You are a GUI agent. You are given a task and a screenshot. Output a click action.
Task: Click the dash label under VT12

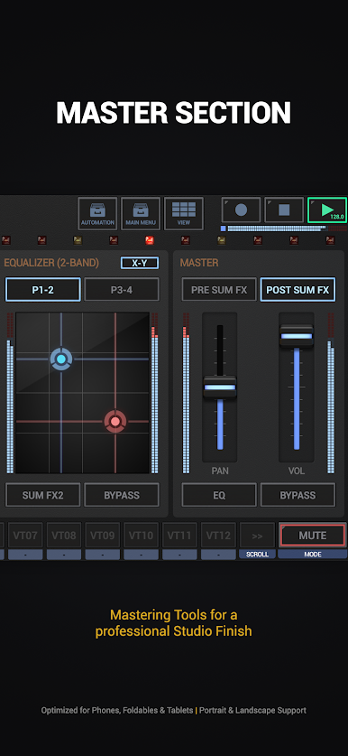[218, 555]
